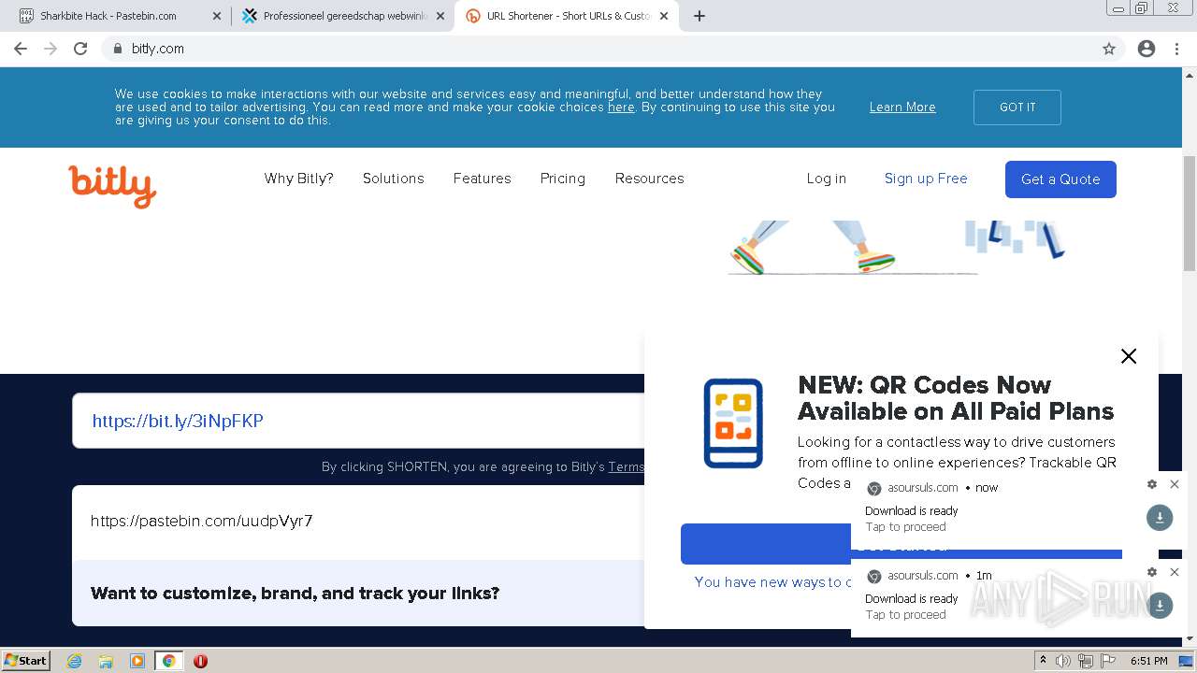Open the Solutions menu
The height and width of the screenshot is (673, 1197).
[x=393, y=179]
